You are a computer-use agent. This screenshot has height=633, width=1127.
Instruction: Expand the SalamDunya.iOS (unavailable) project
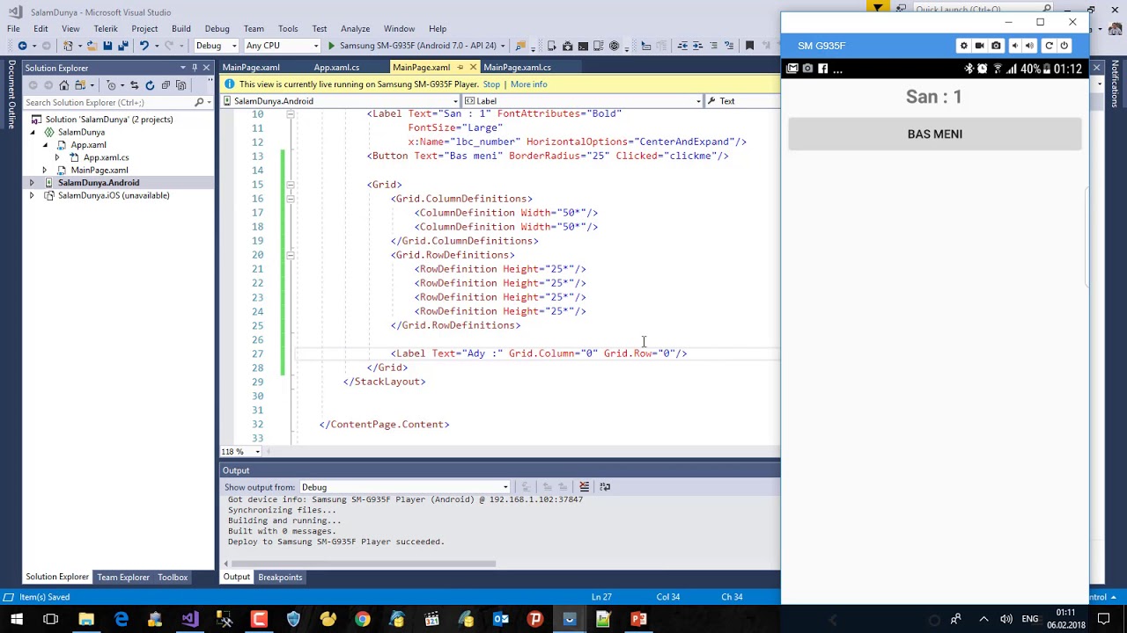(x=32, y=195)
